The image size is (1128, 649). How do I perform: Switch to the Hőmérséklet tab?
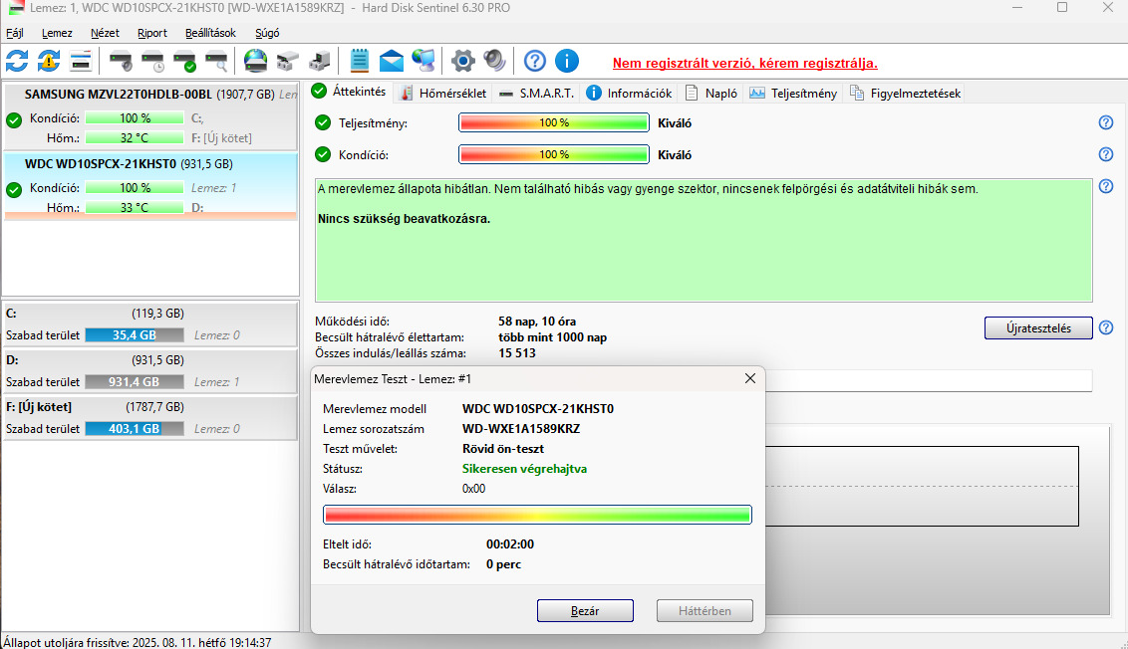pyautogui.click(x=443, y=94)
